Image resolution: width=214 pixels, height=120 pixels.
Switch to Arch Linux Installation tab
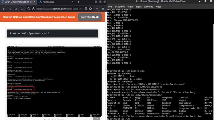coord(19,2)
